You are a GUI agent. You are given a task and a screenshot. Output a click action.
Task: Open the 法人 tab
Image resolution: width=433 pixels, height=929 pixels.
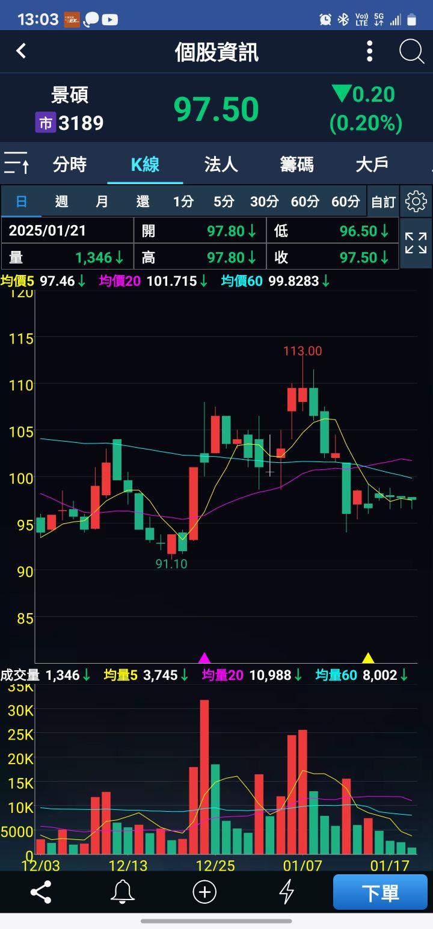click(221, 164)
